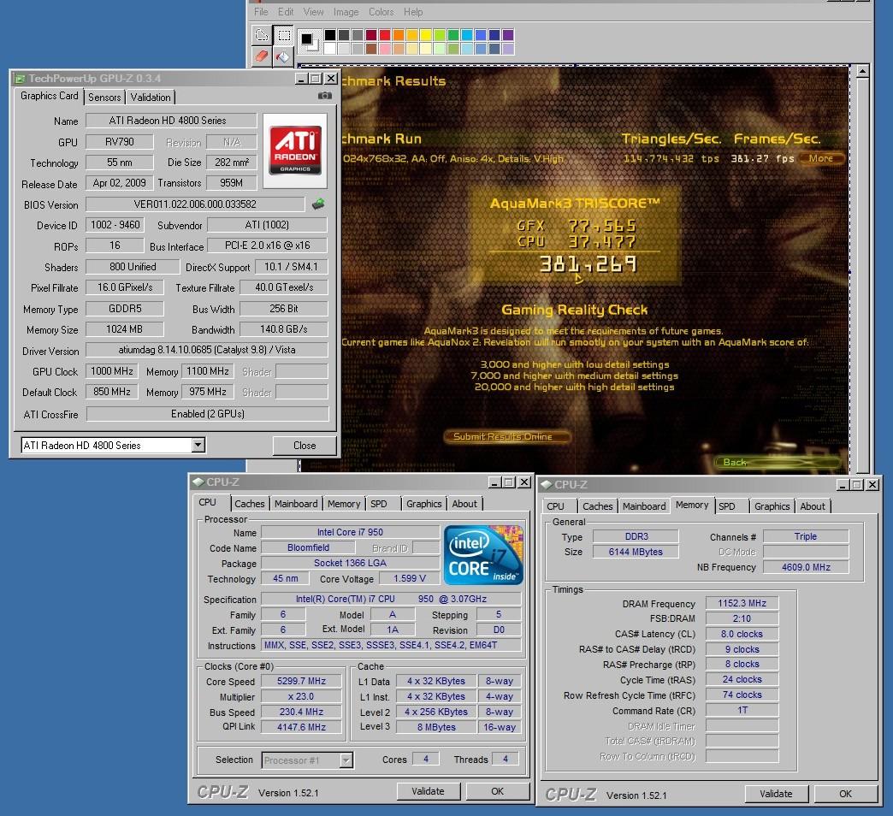Pick the brown swatch in Paint palette

tap(371, 49)
